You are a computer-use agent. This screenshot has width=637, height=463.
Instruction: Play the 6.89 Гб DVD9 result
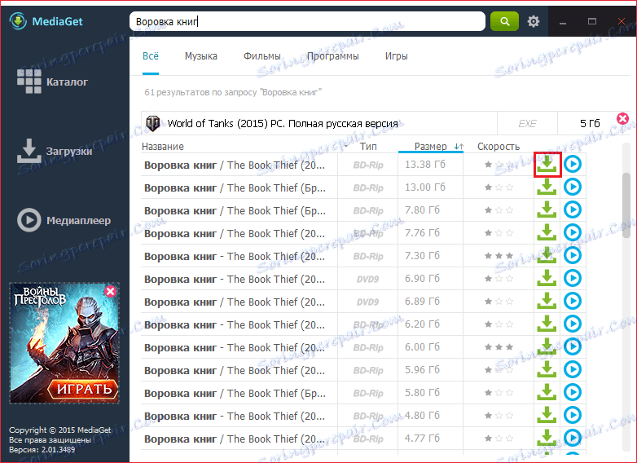573,301
